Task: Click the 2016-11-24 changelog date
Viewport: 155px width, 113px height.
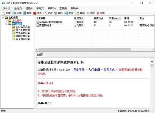Action: 45,83
